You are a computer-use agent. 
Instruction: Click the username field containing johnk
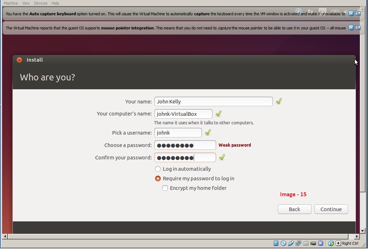pyautogui.click(x=178, y=132)
